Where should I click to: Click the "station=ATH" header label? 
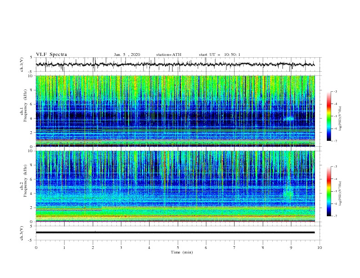(x=169, y=55)
